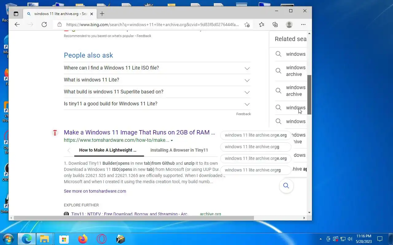Open Settings and more ellipsis menu

[x=303, y=24]
